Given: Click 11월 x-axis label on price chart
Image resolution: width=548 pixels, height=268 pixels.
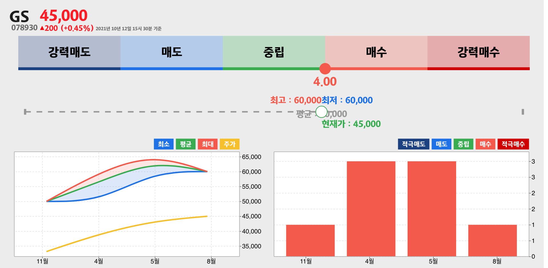Looking at the screenshot, I should click(43, 261).
